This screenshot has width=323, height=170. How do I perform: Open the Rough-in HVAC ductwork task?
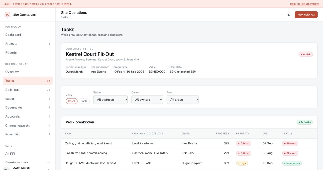coord(91,163)
